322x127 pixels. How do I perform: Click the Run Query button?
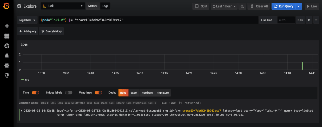pos(283,6)
